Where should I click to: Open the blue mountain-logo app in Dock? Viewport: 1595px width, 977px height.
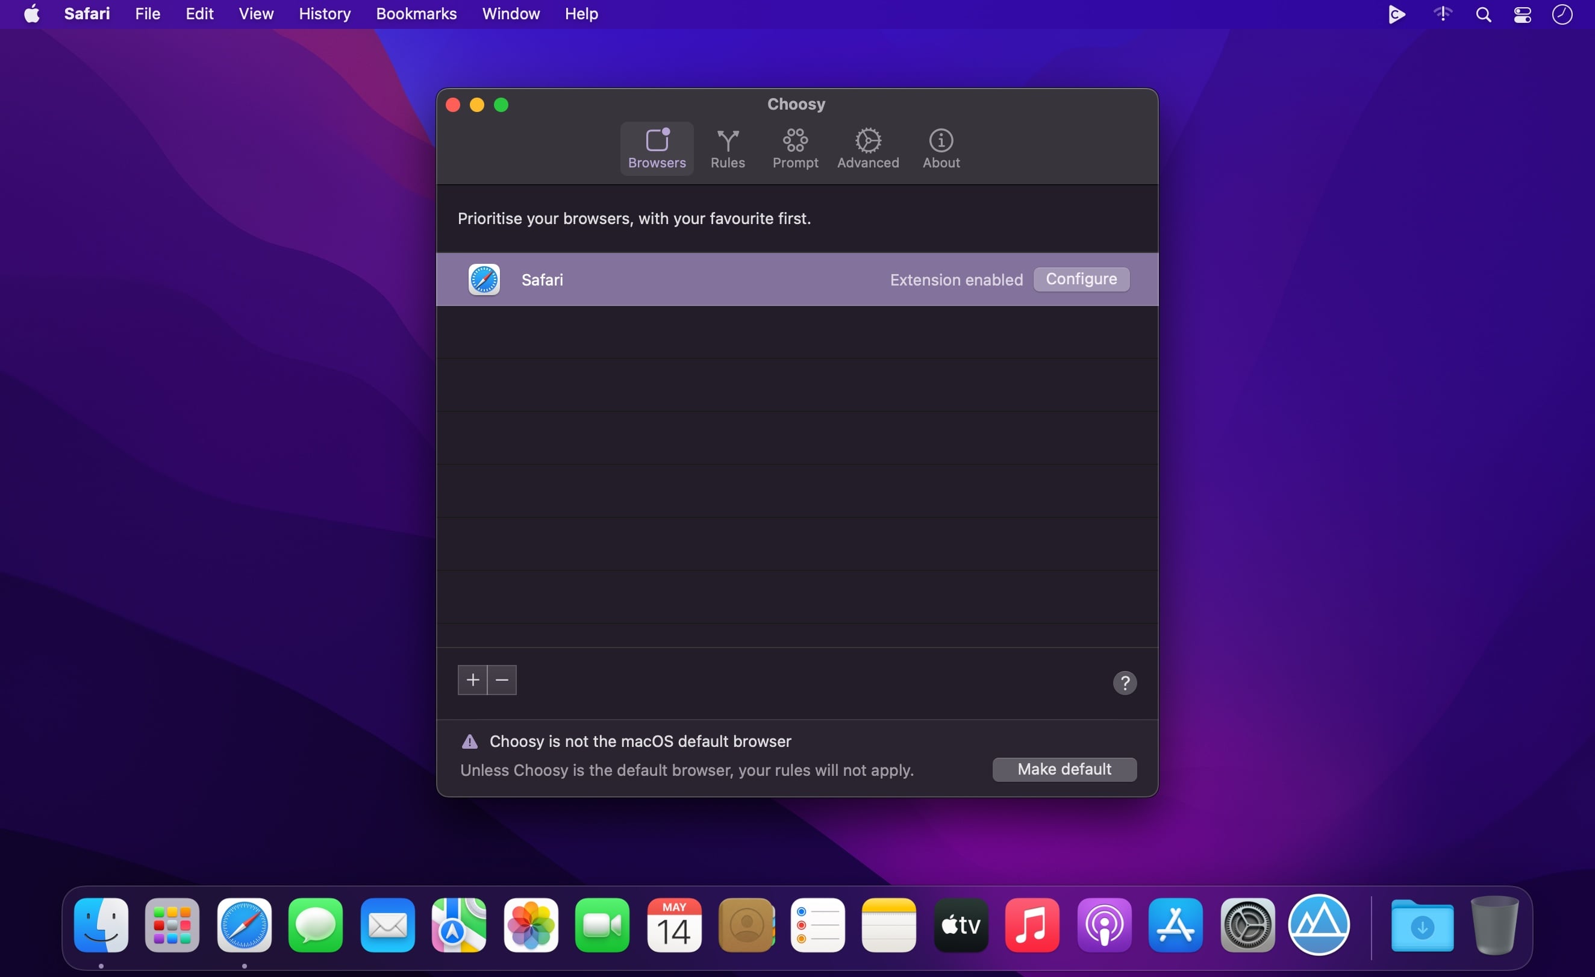coord(1319,925)
